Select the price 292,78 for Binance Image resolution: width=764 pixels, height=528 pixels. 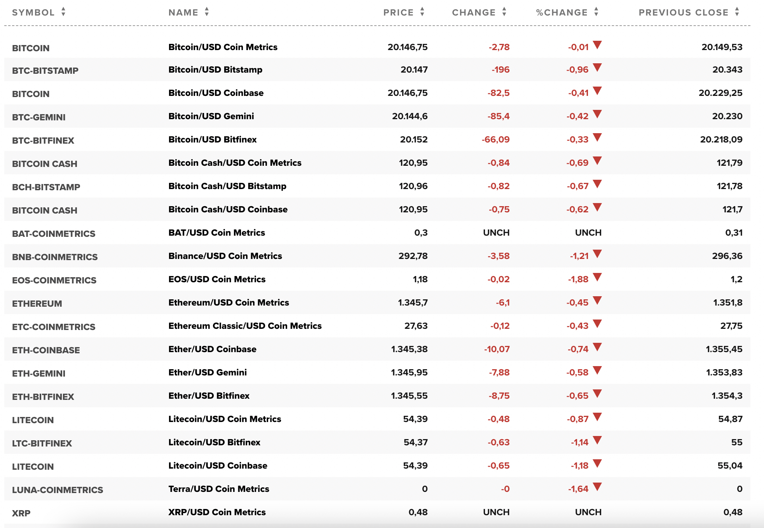coord(413,256)
